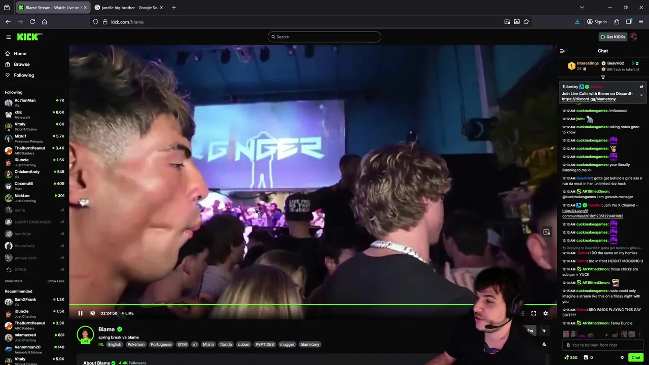
Task: Open chat settings gear
Action: click(622, 357)
